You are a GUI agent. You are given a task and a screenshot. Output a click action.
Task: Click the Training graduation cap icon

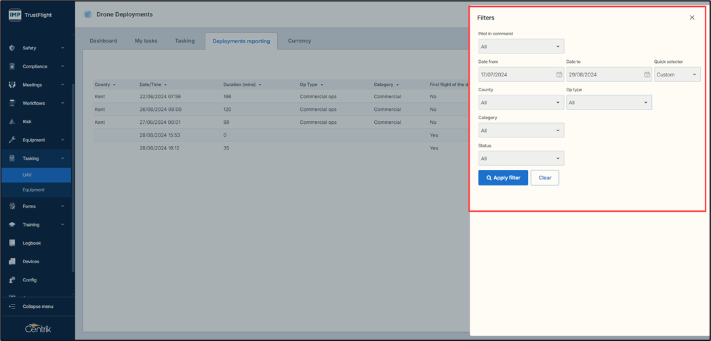coord(12,225)
